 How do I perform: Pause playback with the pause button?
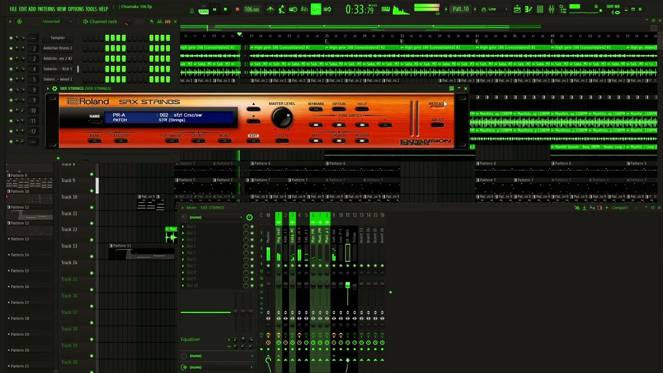214,9
